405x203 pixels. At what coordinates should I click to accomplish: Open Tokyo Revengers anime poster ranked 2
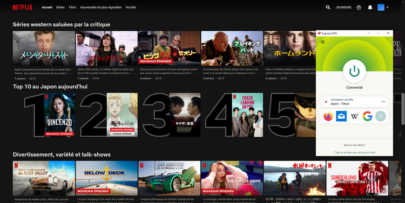[122, 115]
